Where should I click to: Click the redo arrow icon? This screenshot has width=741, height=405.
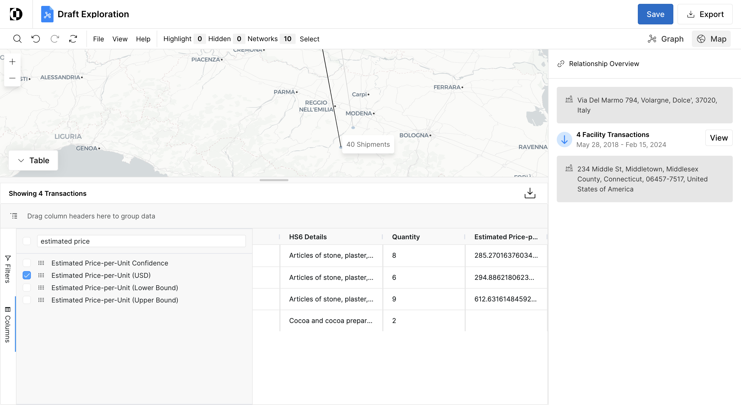click(55, 39)
